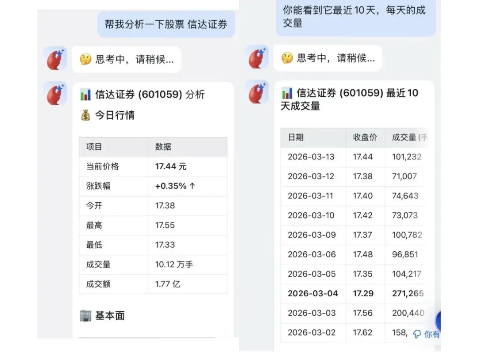The width and height of the screenshot is (478, 363).
Task: Click bold volume cell 271,265
Action: coord(408,293)
